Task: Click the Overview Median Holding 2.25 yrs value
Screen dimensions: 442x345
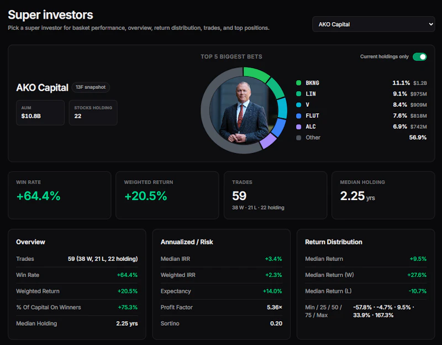Action: [x=127, y=323]
